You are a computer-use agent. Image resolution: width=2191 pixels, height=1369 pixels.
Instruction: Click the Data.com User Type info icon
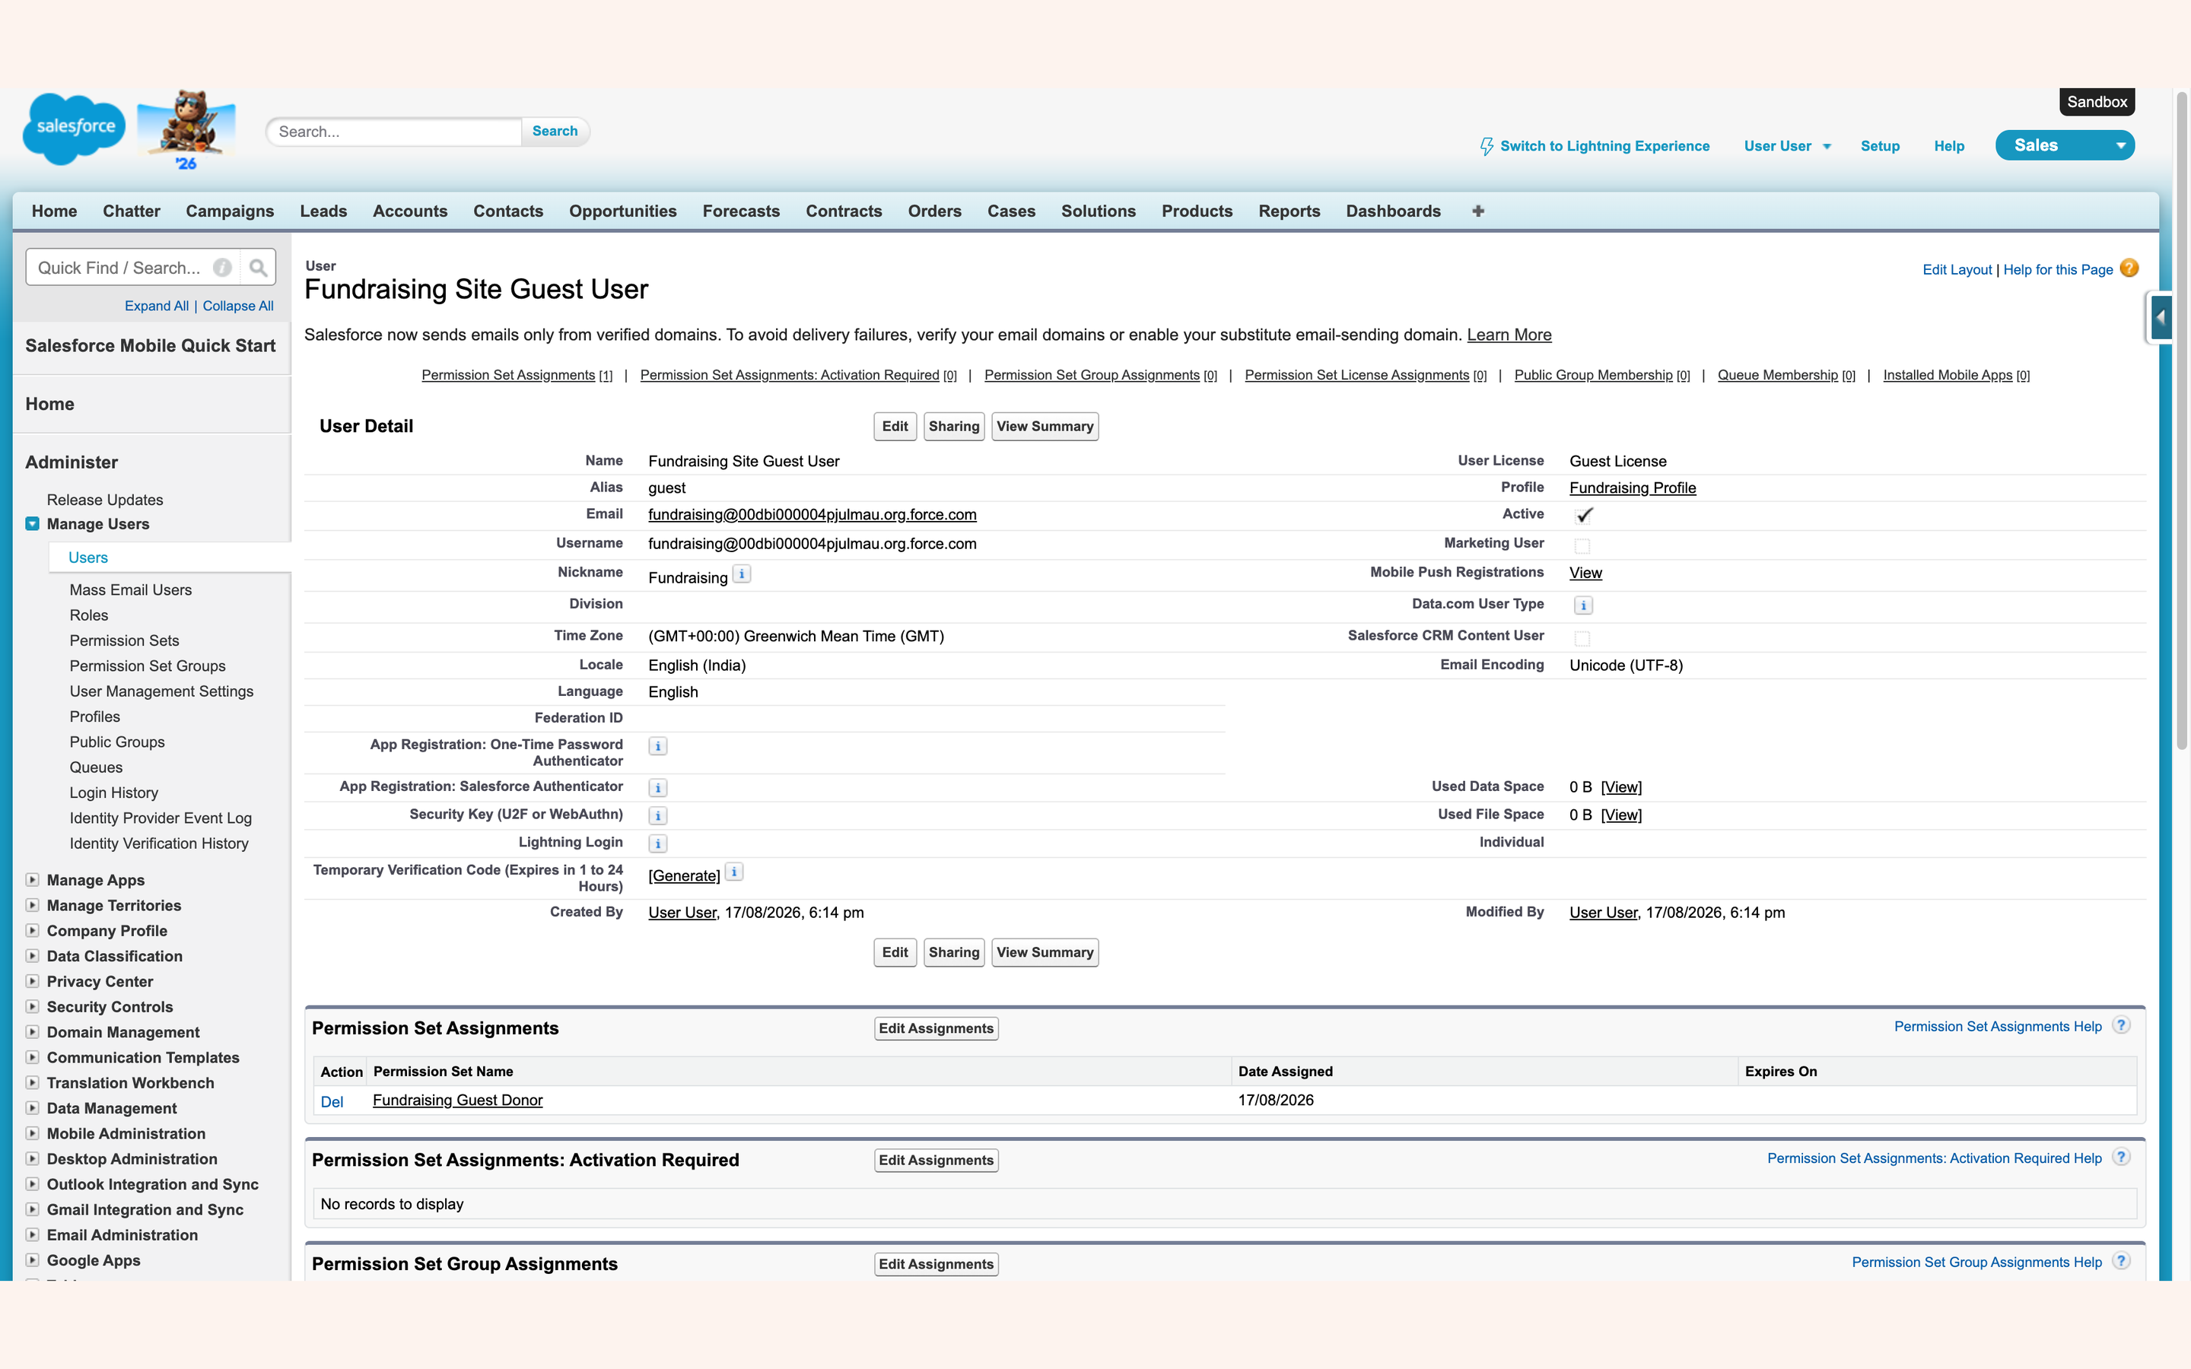pos(1582,605)
